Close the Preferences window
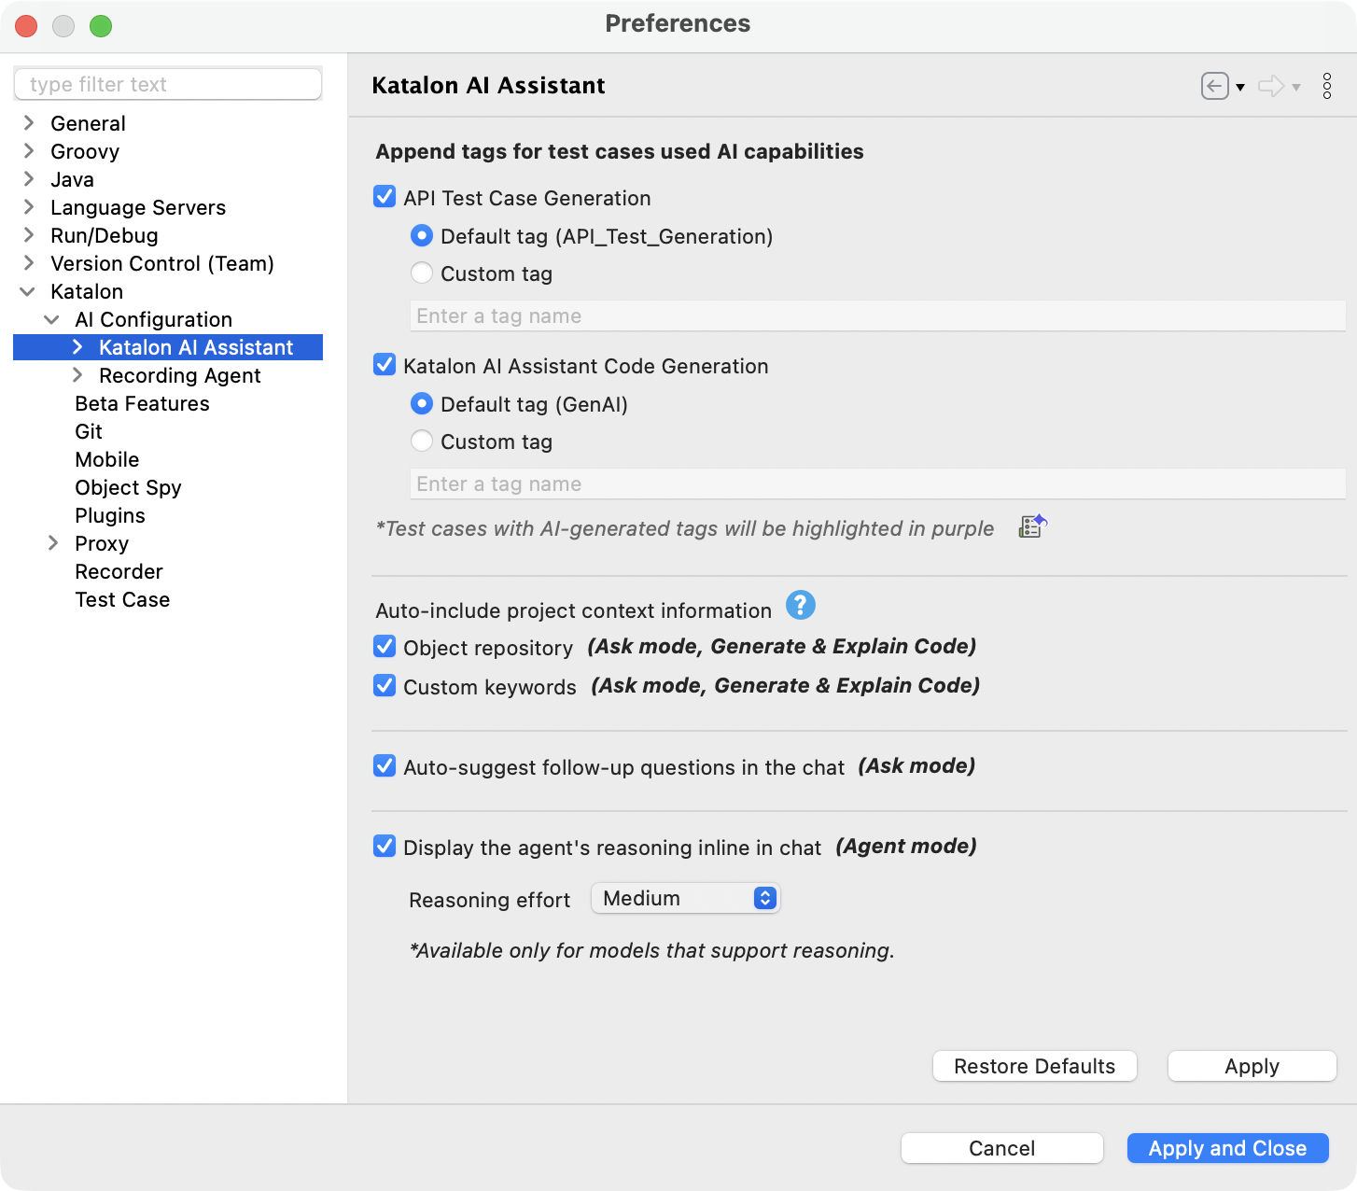This screenshot has width=1357, height=1191. pyautogui.click(x=26, y=26)
